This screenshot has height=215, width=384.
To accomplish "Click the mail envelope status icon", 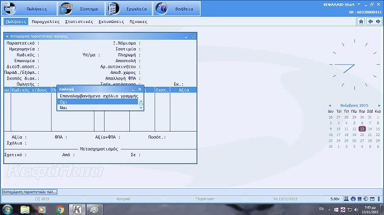I will click(x=372, y=199).
